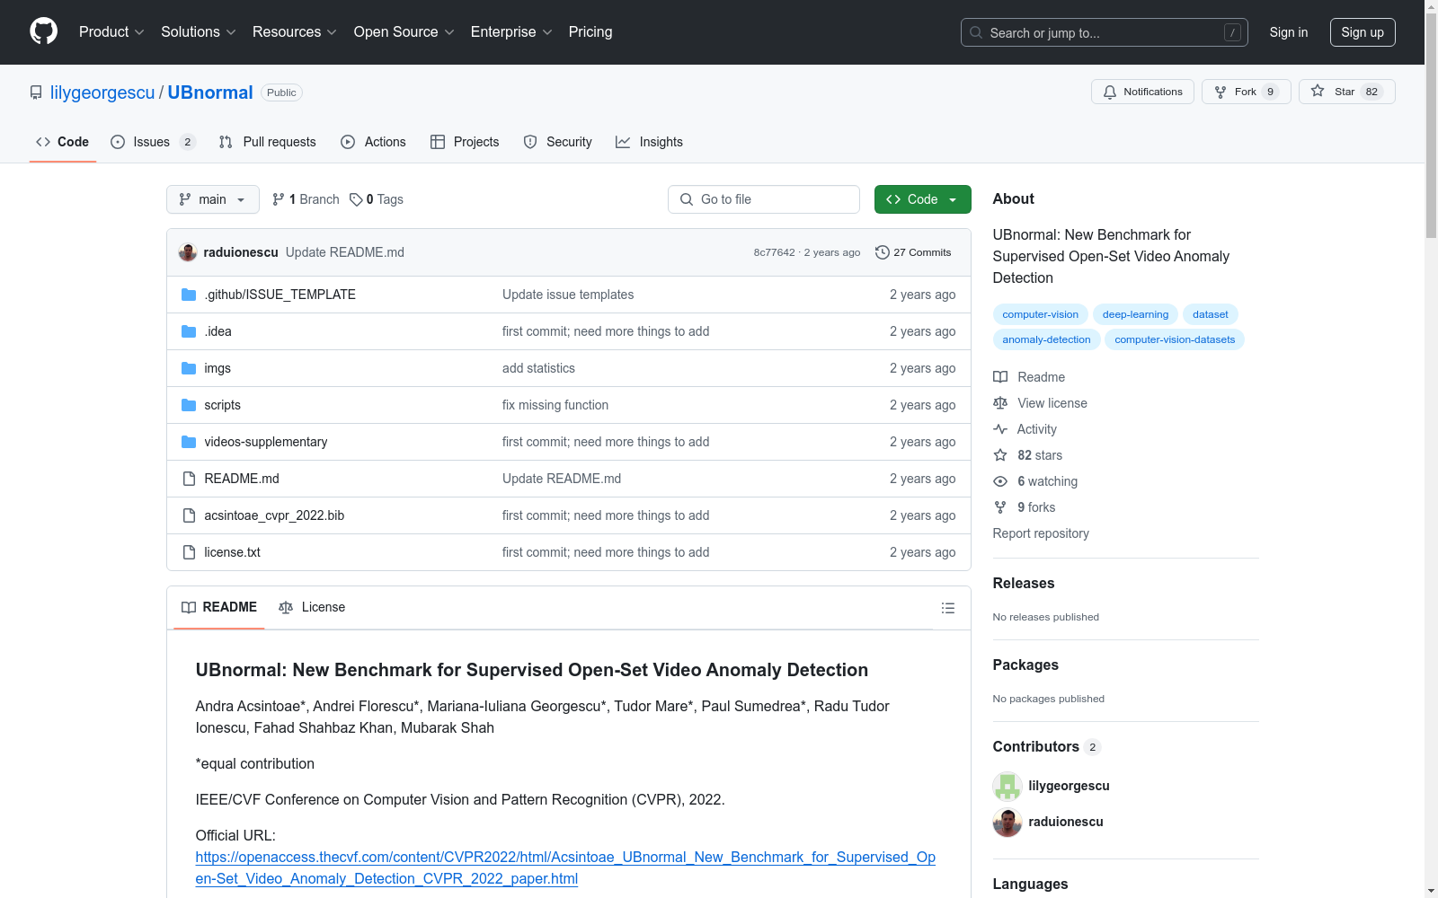Click the repository icon beside lilygeorgescu

36,92
